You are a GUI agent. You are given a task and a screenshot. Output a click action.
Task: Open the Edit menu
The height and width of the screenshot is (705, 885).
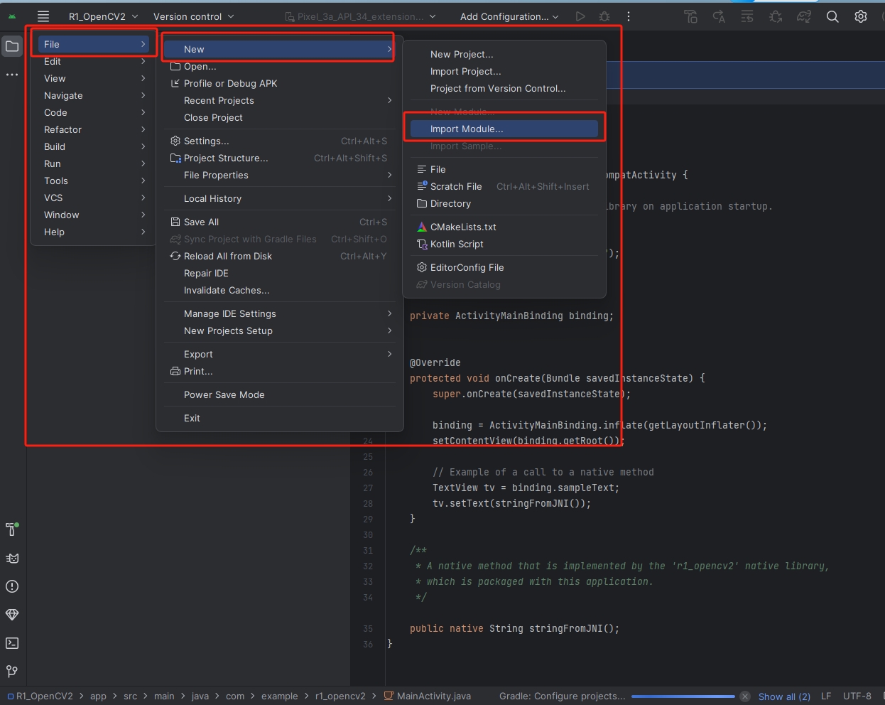click(94, 61)
